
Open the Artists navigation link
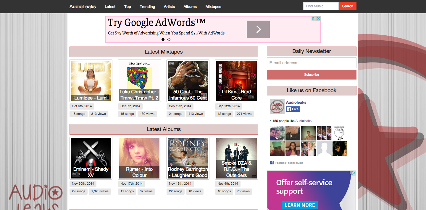tap(169, 6)
